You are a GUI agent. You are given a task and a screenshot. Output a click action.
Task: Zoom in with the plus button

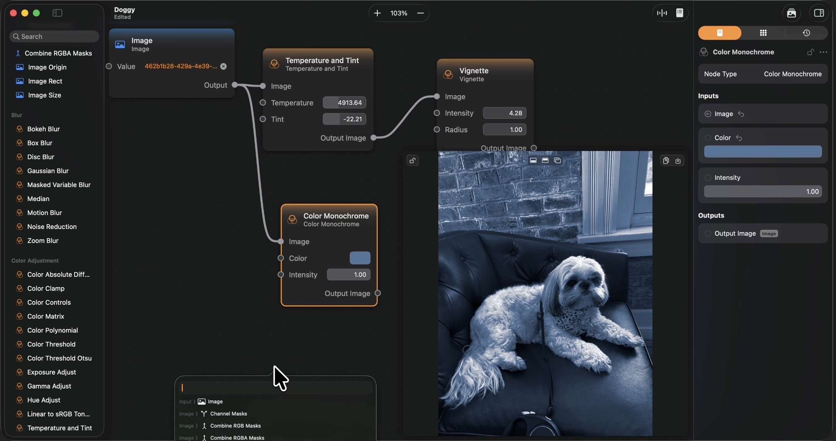point(377,13)
